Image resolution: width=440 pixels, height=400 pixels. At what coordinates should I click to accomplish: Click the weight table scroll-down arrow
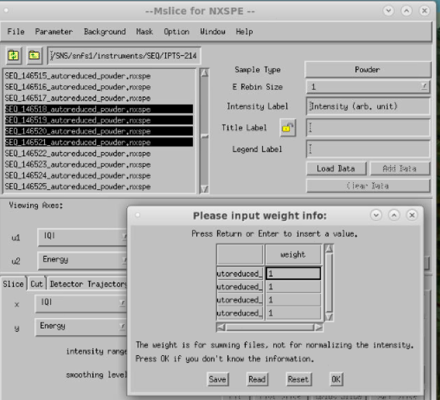(329, 317)
